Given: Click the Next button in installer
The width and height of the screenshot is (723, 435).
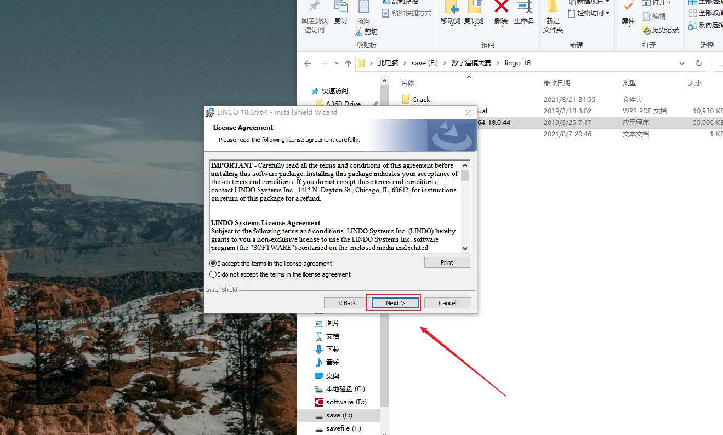Looking at the screenshot, I should coord(395,303).
